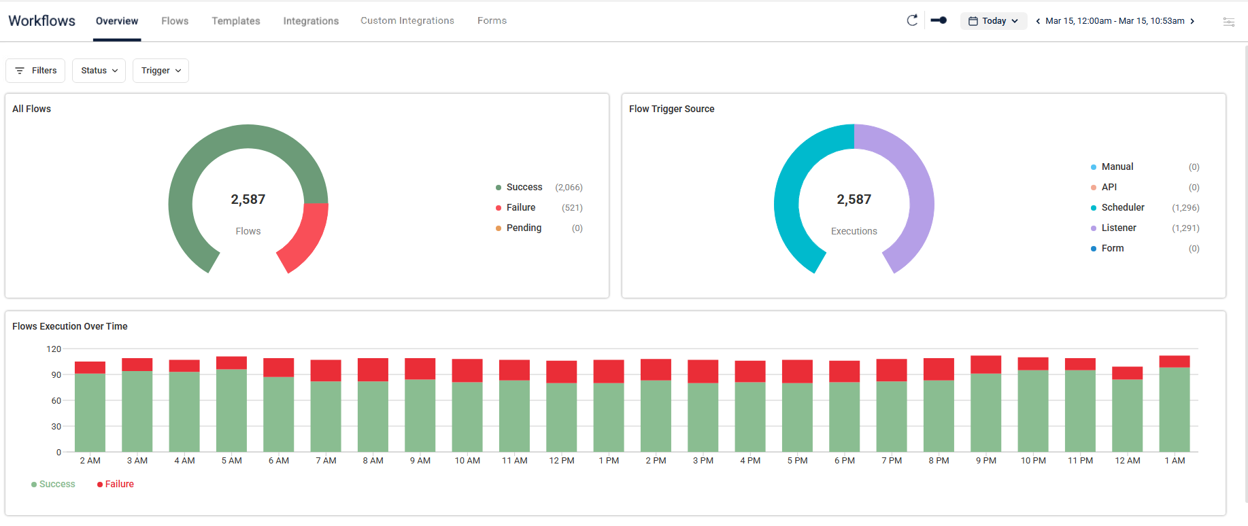The image size is (1248, 526).
Task: Go to next date range arrow
Action: 1192,21
